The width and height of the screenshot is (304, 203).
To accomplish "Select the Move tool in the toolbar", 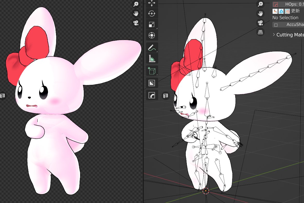I will coord(152,3).
